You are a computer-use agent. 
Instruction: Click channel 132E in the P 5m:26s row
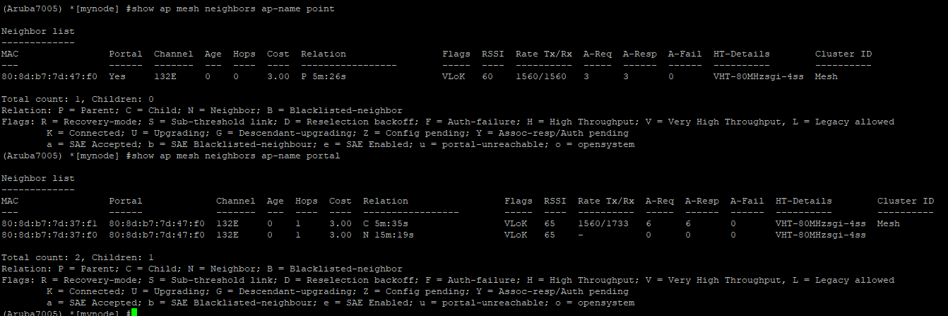(165, 76)
